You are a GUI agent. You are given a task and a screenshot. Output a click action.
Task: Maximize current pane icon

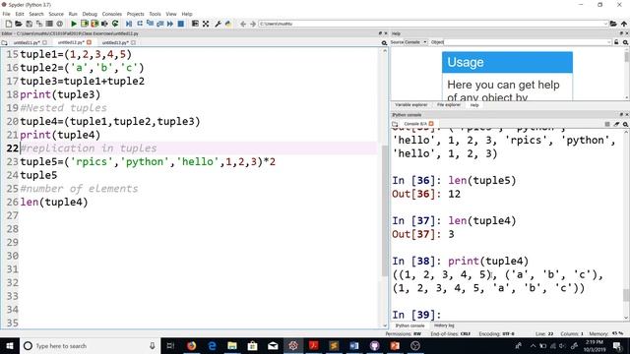(x=195, y=24)
